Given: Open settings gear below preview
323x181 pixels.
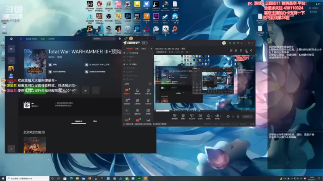Looking at the screenshot, I should (x=238, y=117).
